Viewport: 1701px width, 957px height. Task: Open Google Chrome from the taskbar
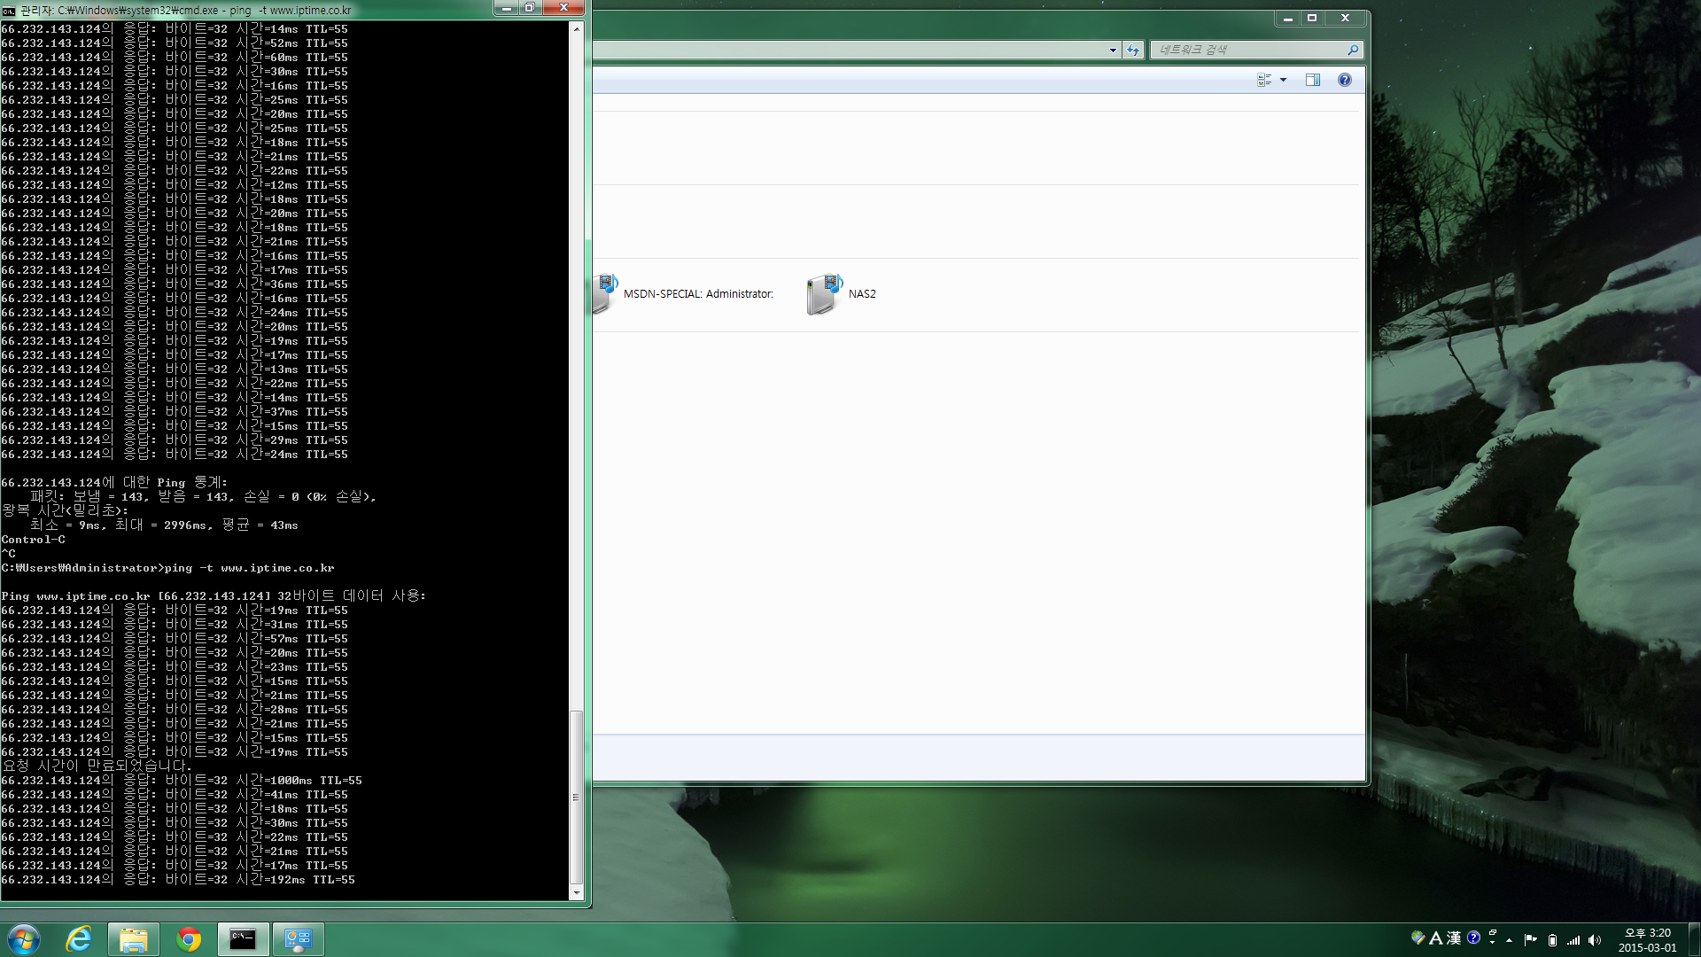click(188, 939)
